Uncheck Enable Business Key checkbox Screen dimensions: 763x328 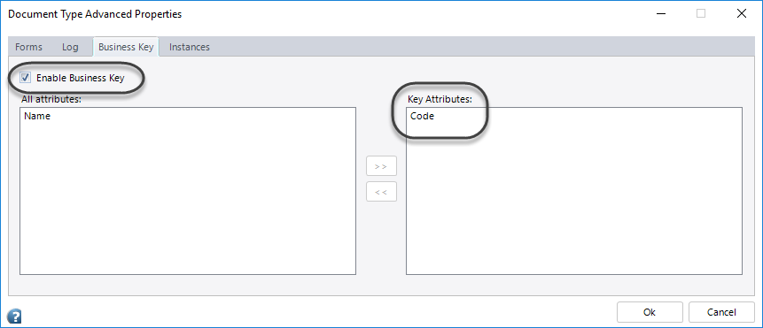coord(26,78)
